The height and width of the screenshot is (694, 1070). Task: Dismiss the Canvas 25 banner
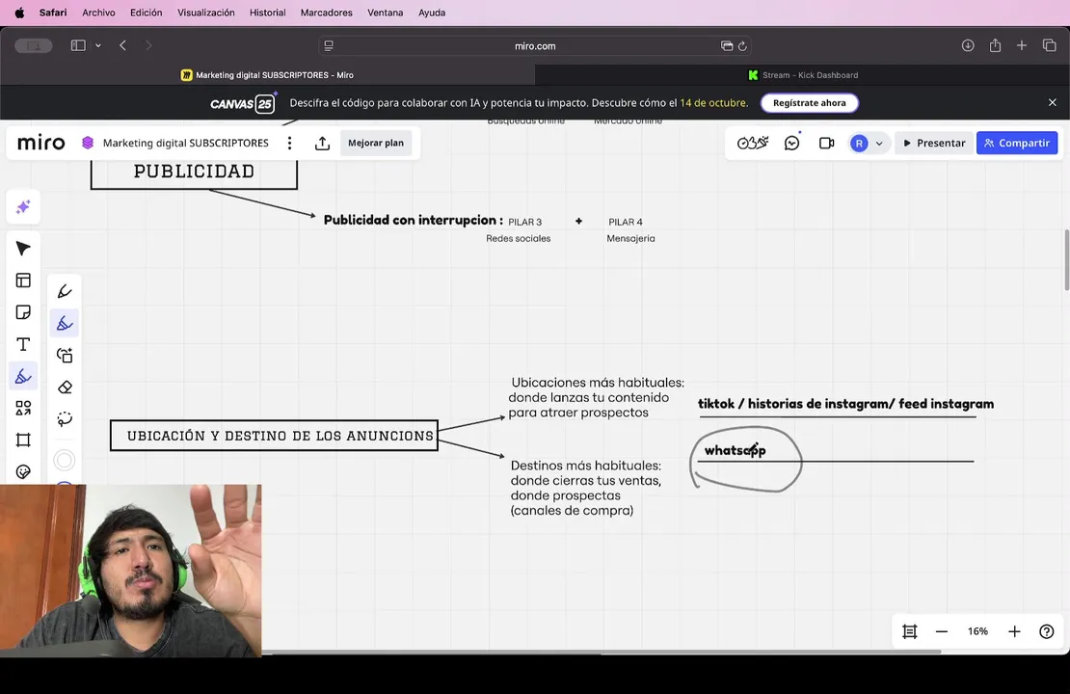(x=1053, y=102)
